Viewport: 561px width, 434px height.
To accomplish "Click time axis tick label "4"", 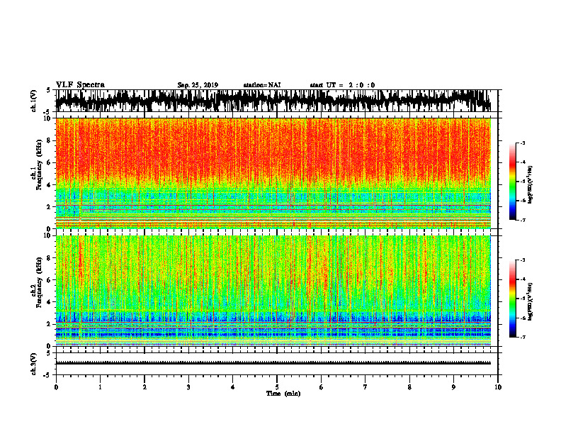I will [x=233, y=387].
